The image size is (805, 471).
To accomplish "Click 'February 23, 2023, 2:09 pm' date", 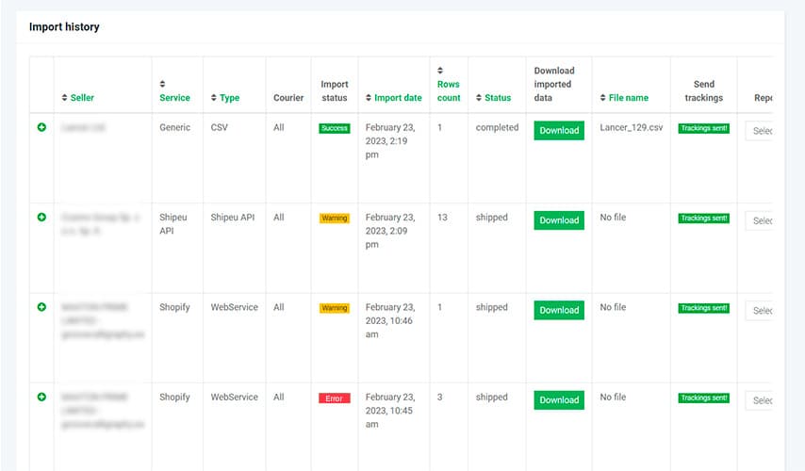I will click(x=390, y=231).
